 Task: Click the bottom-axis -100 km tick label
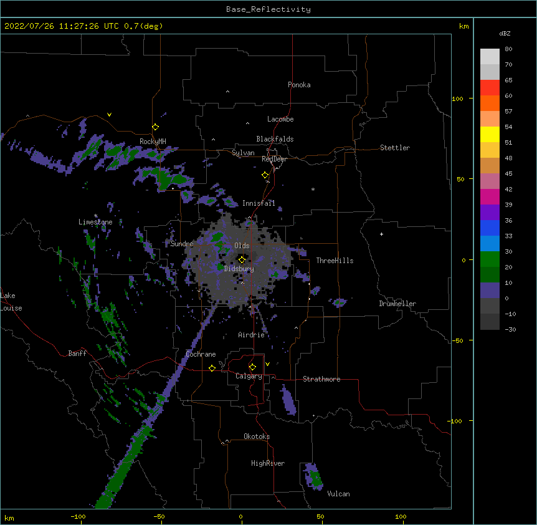(78, 516)
